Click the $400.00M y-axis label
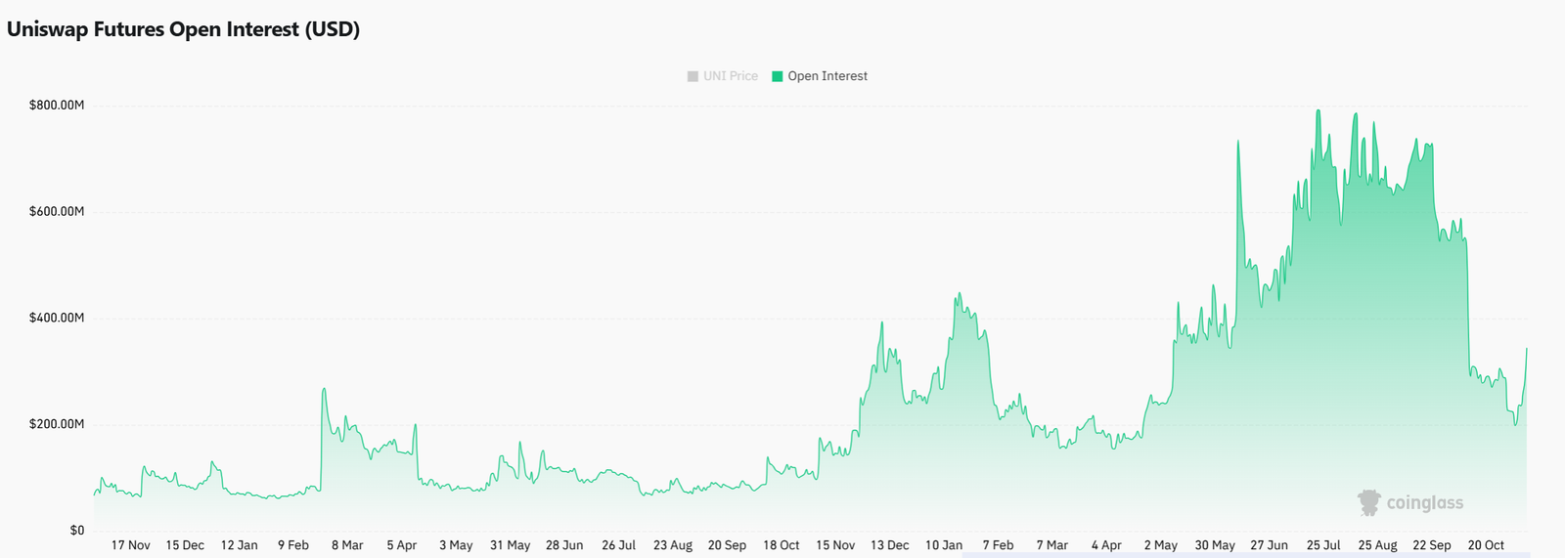1565x558 pixels. click(57, 318)
